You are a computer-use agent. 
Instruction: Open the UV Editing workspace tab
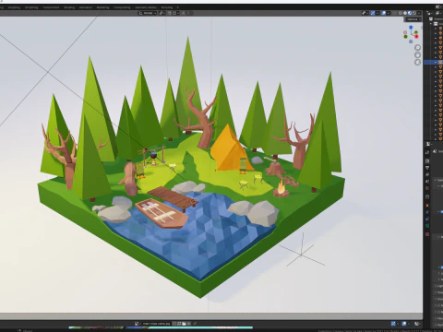[31, 7]
